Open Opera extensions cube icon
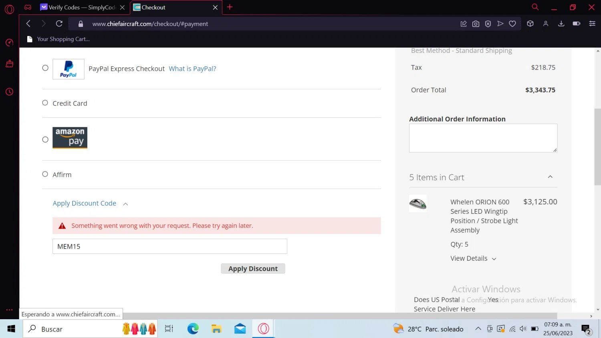This screenshot has height=338, width=601. coord(530,24)
